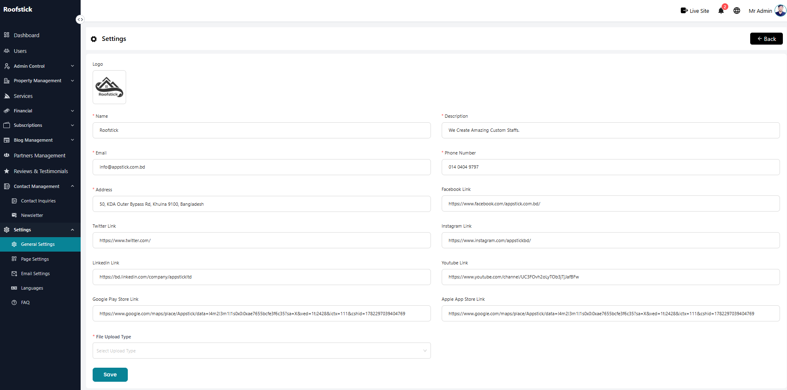The height and width of the screenshot is (390, 787).
Task: Collapse the Contact Management menu
Action: coord(40,186)
